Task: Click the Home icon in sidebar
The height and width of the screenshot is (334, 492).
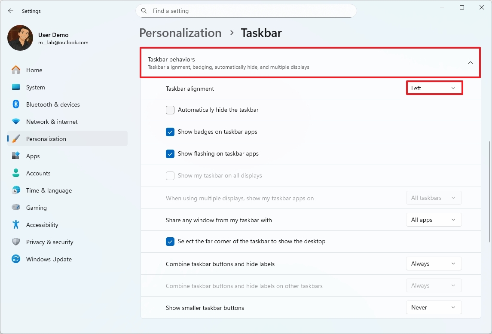Action: (x=16, y=70)
